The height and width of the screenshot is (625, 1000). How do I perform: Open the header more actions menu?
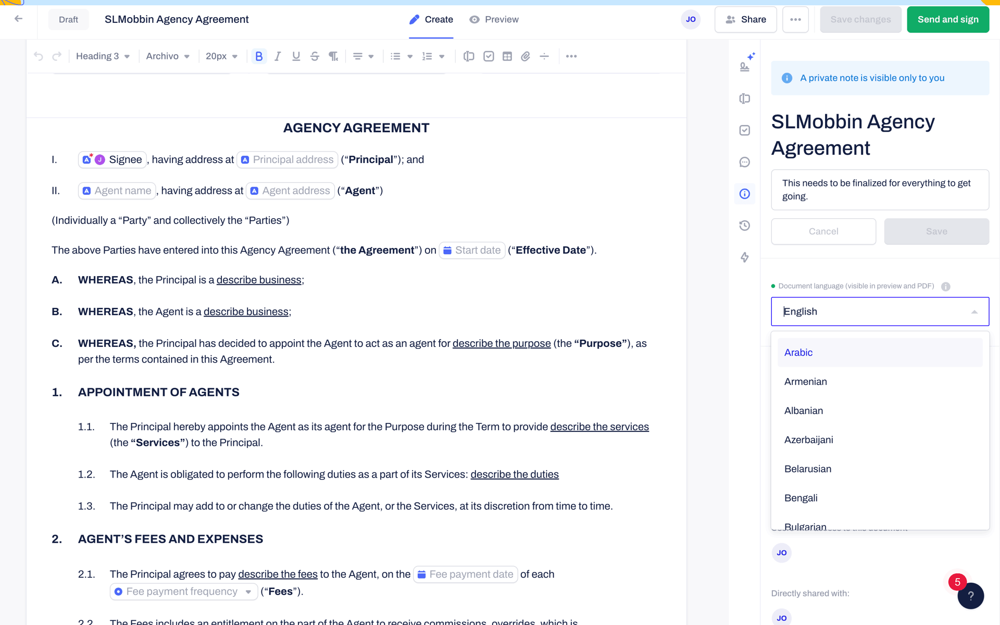tap(795, 19)
